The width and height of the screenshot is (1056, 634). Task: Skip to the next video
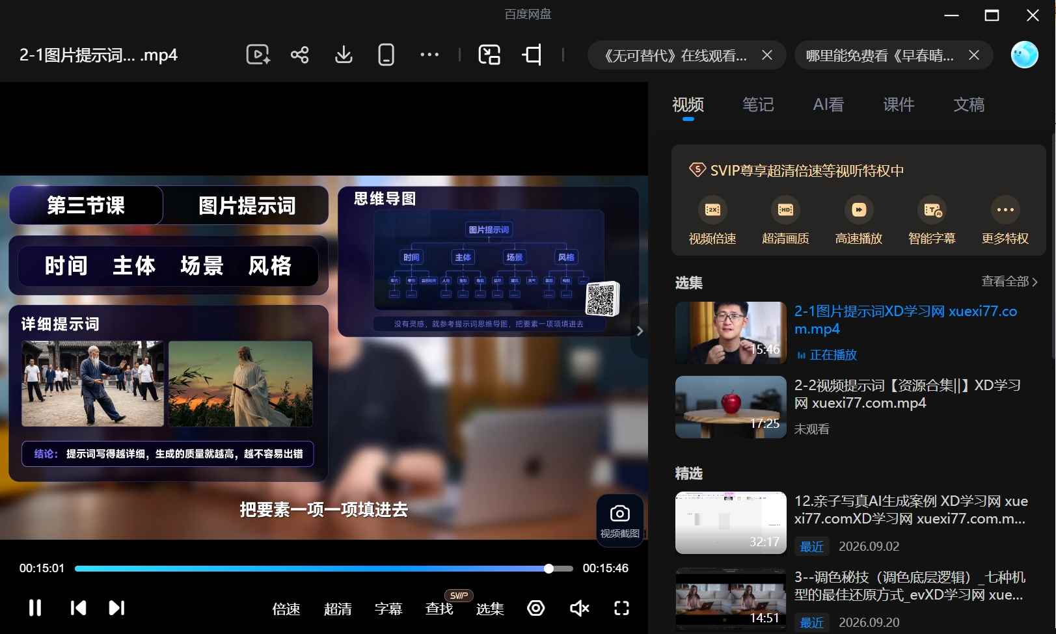116,608
